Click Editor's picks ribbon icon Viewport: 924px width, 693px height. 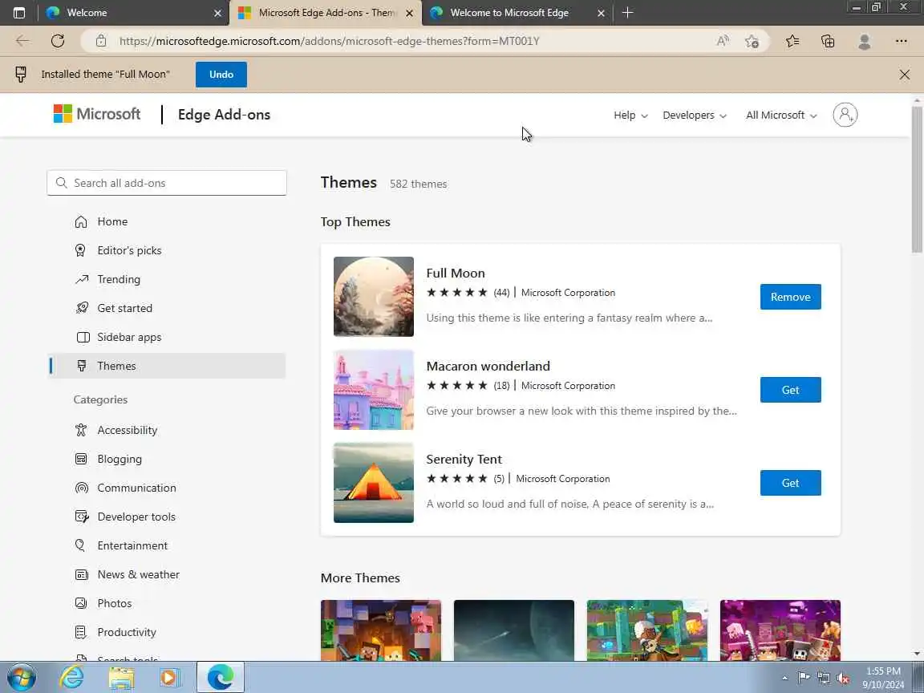click(x=80, y=250)
